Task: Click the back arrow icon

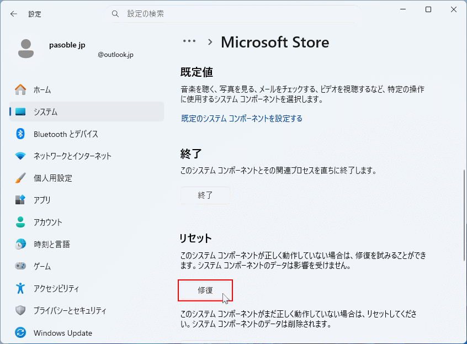Action: (14, 14)
